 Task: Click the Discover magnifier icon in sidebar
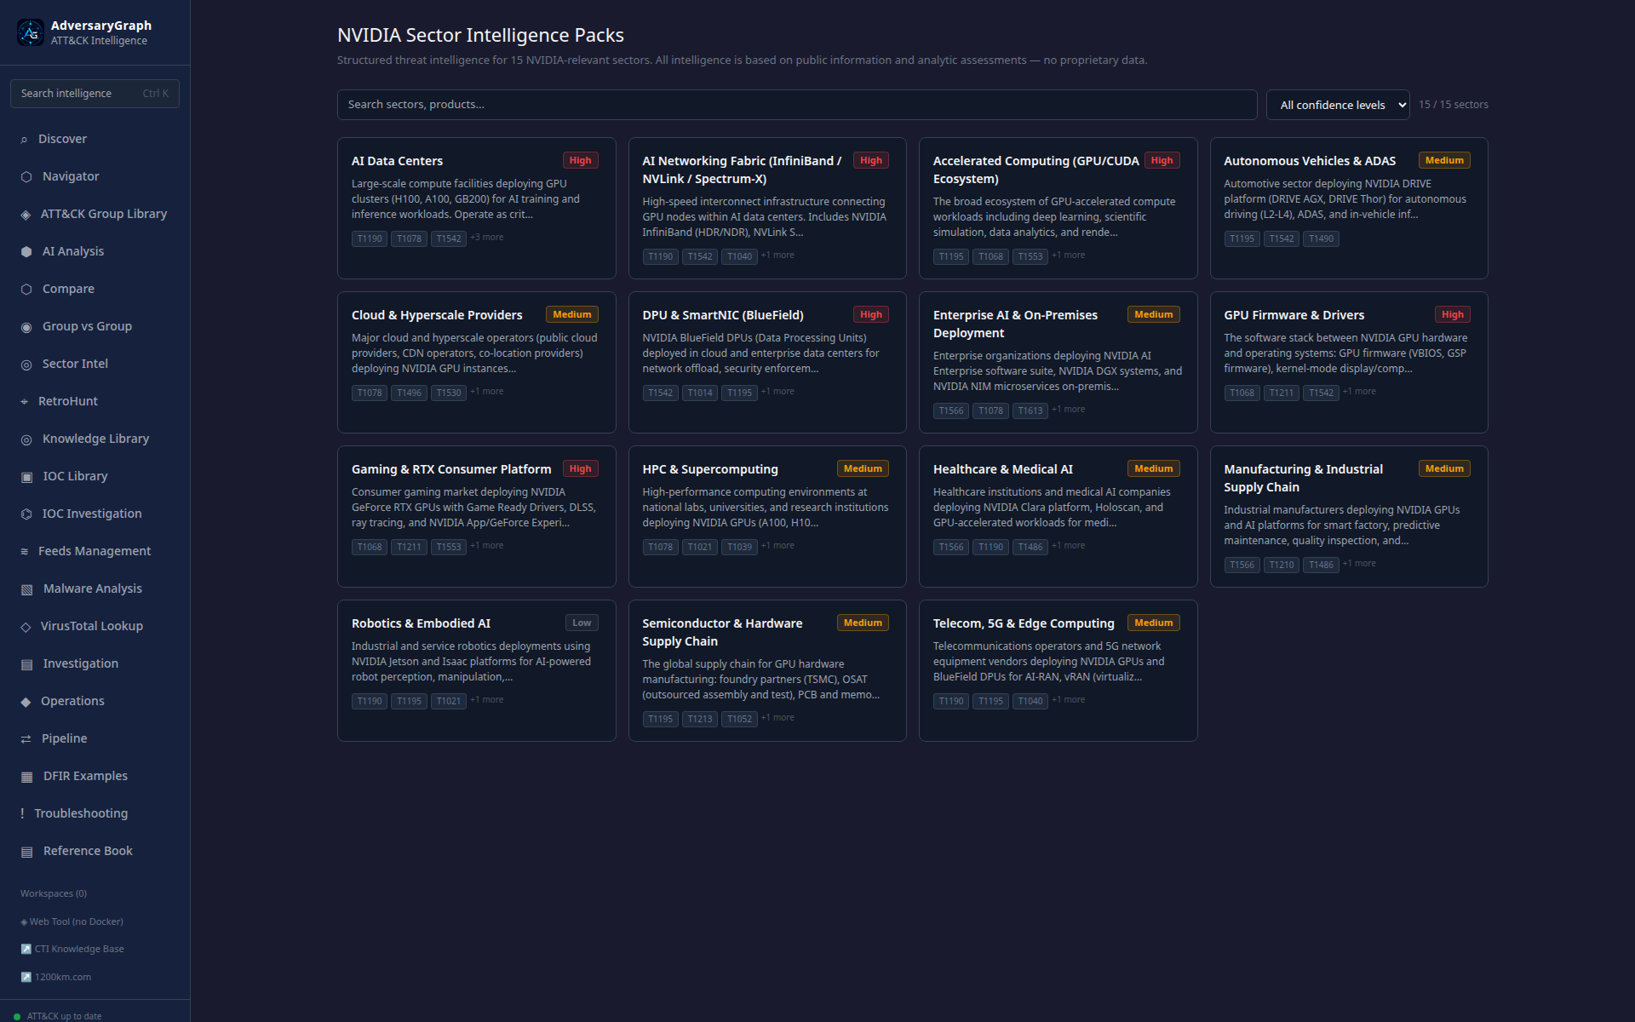(24, 140)
